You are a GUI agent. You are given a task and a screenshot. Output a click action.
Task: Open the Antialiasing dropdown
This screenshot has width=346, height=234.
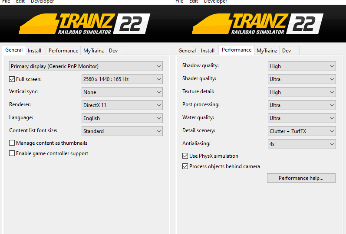(302, 144)
